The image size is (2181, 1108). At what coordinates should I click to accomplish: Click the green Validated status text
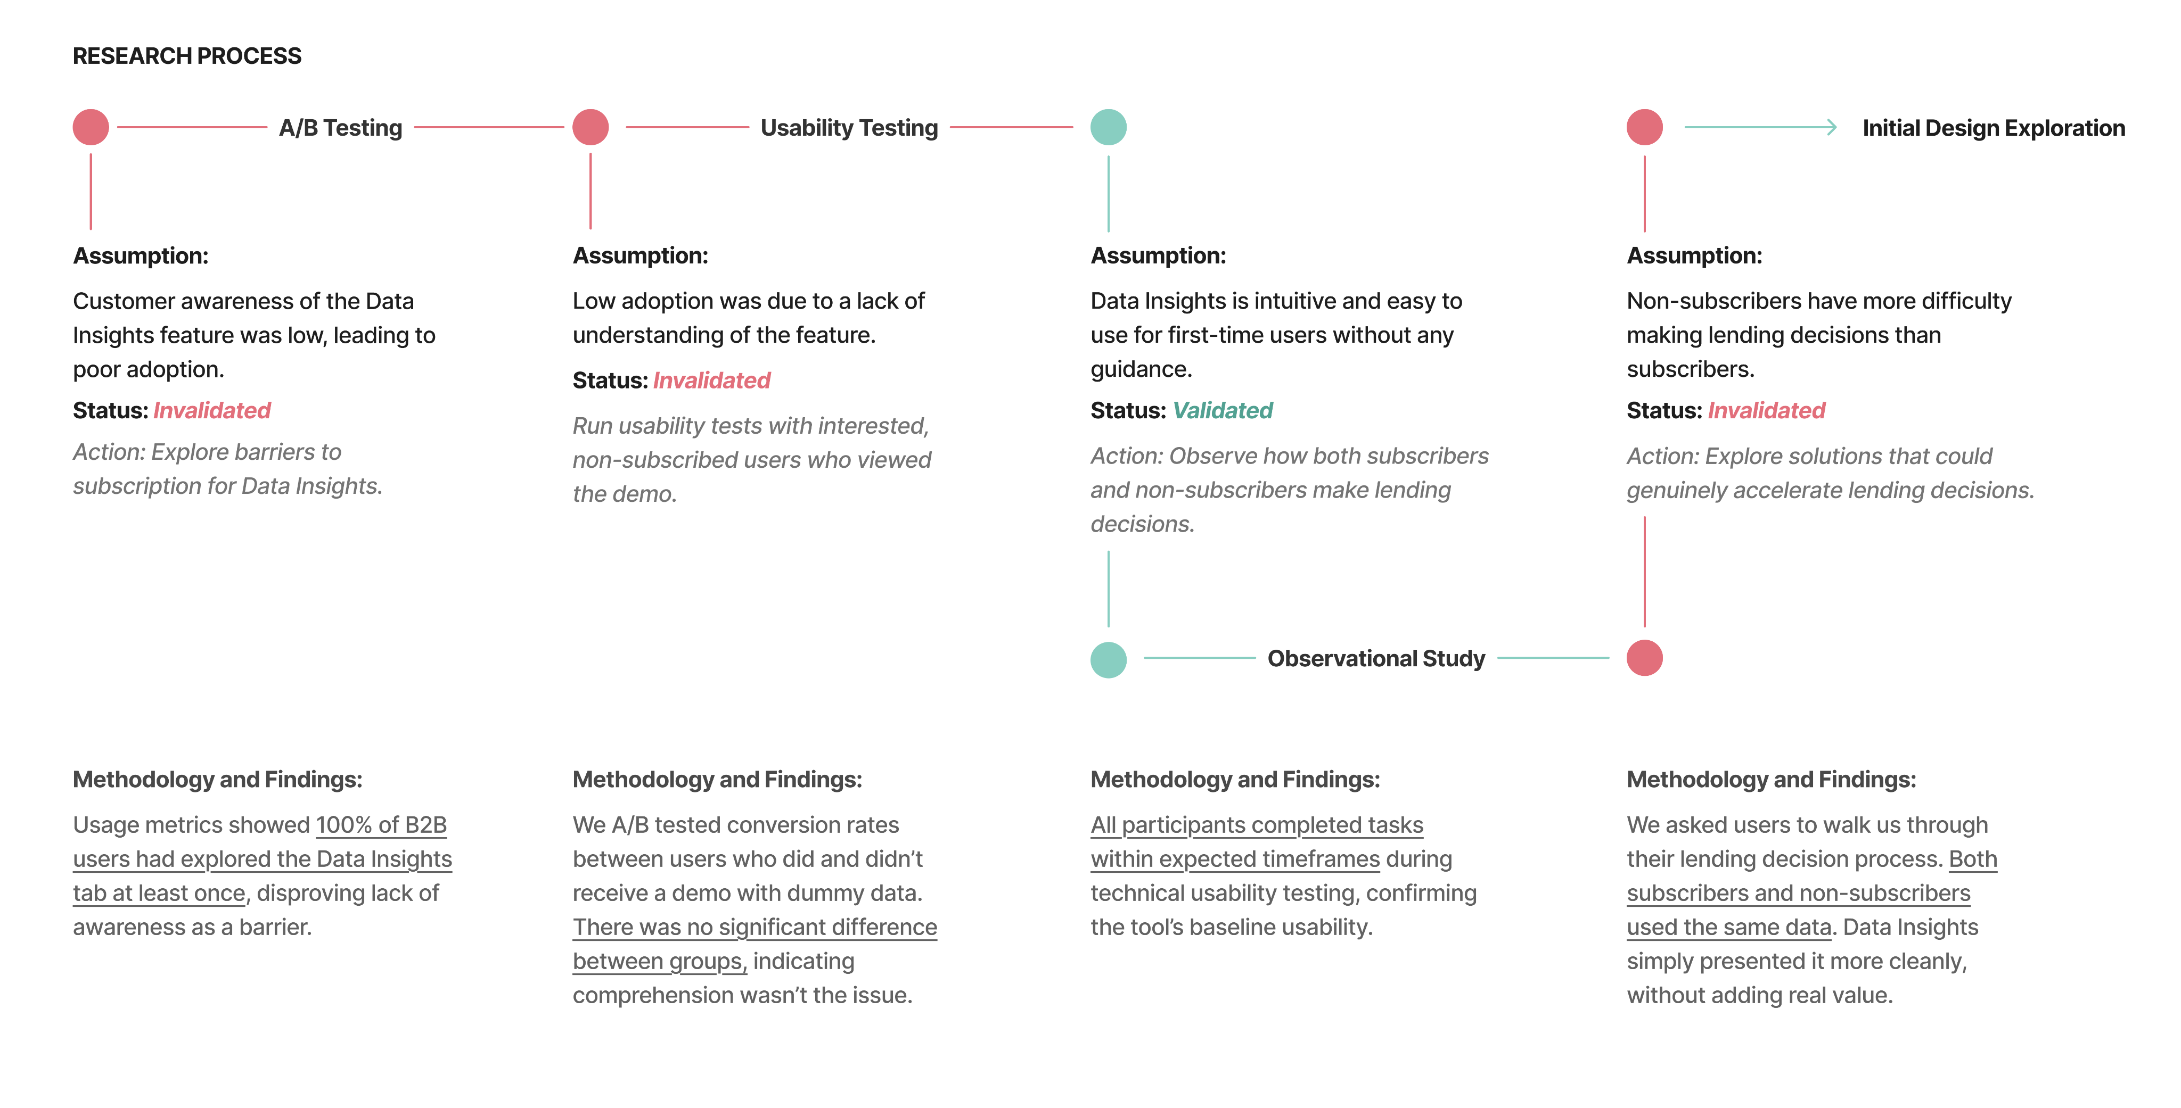point(1223,410)
